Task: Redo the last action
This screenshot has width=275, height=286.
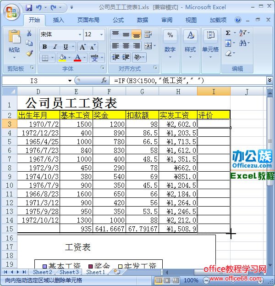Action: coord(54,7)
